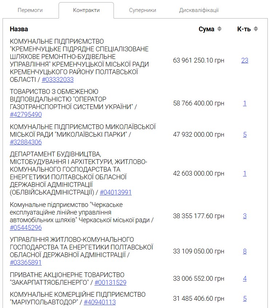Viewport: 270px width, 308px height.
Task: Click contract count 8 link
Action: click(x=245, y=251)
